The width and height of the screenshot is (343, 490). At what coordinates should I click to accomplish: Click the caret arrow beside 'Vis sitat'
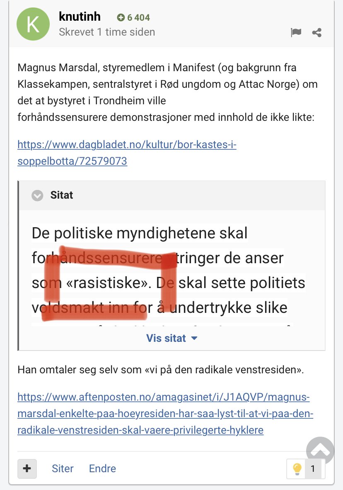(x=194, y=339)
